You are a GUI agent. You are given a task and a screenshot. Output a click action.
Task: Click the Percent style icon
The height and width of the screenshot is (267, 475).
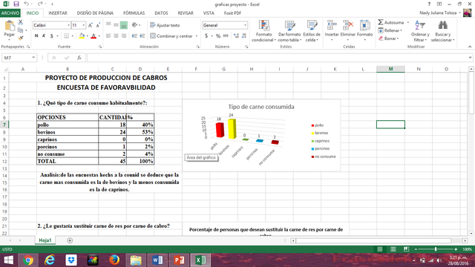[x=217, y=36]
